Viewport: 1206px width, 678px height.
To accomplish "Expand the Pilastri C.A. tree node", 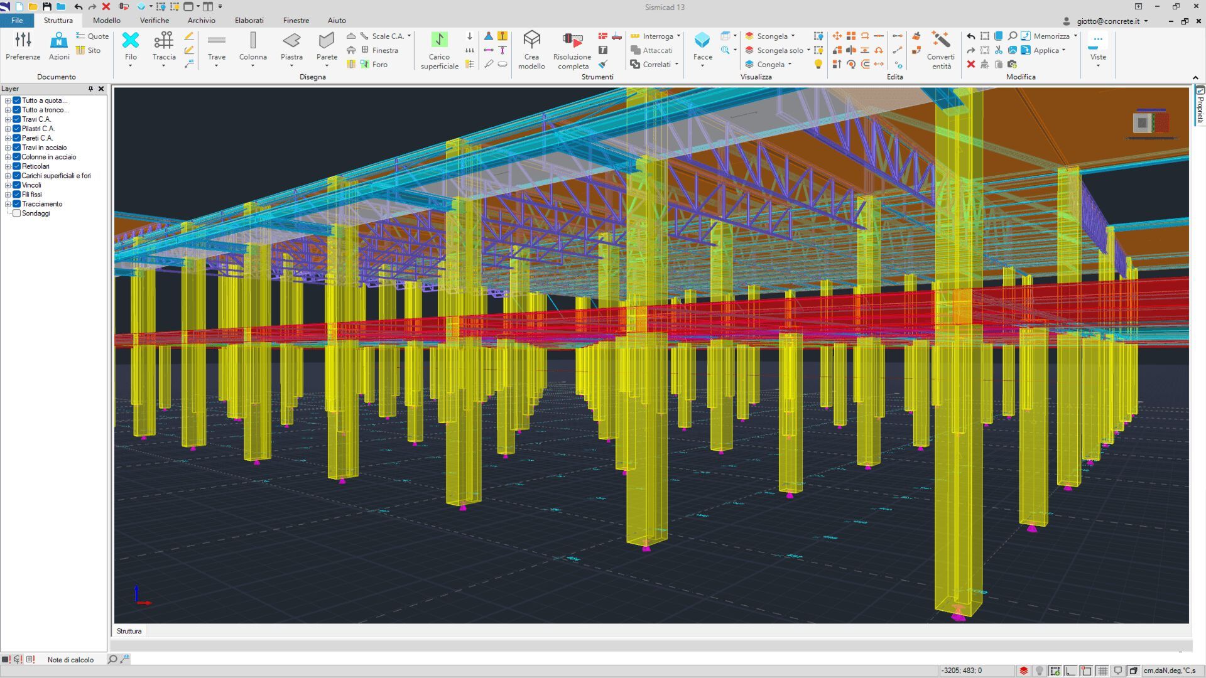I will (8, 129).
